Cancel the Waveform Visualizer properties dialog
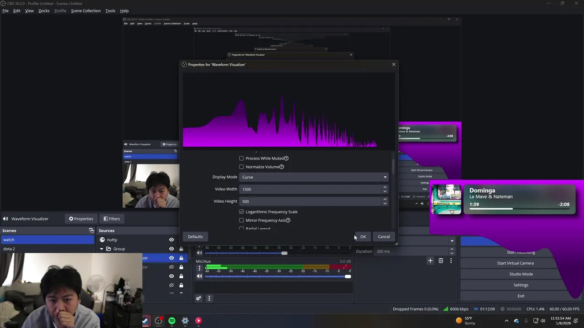The image size is (584, 328). point(384,237)
